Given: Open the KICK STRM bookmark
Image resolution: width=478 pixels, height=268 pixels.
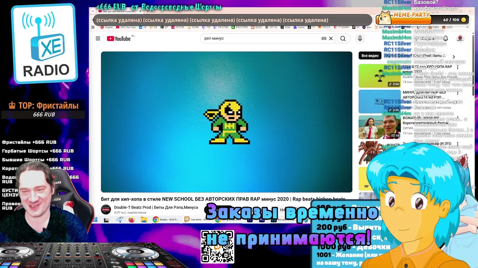Looking at the screenshot, I should click(240, 27).
